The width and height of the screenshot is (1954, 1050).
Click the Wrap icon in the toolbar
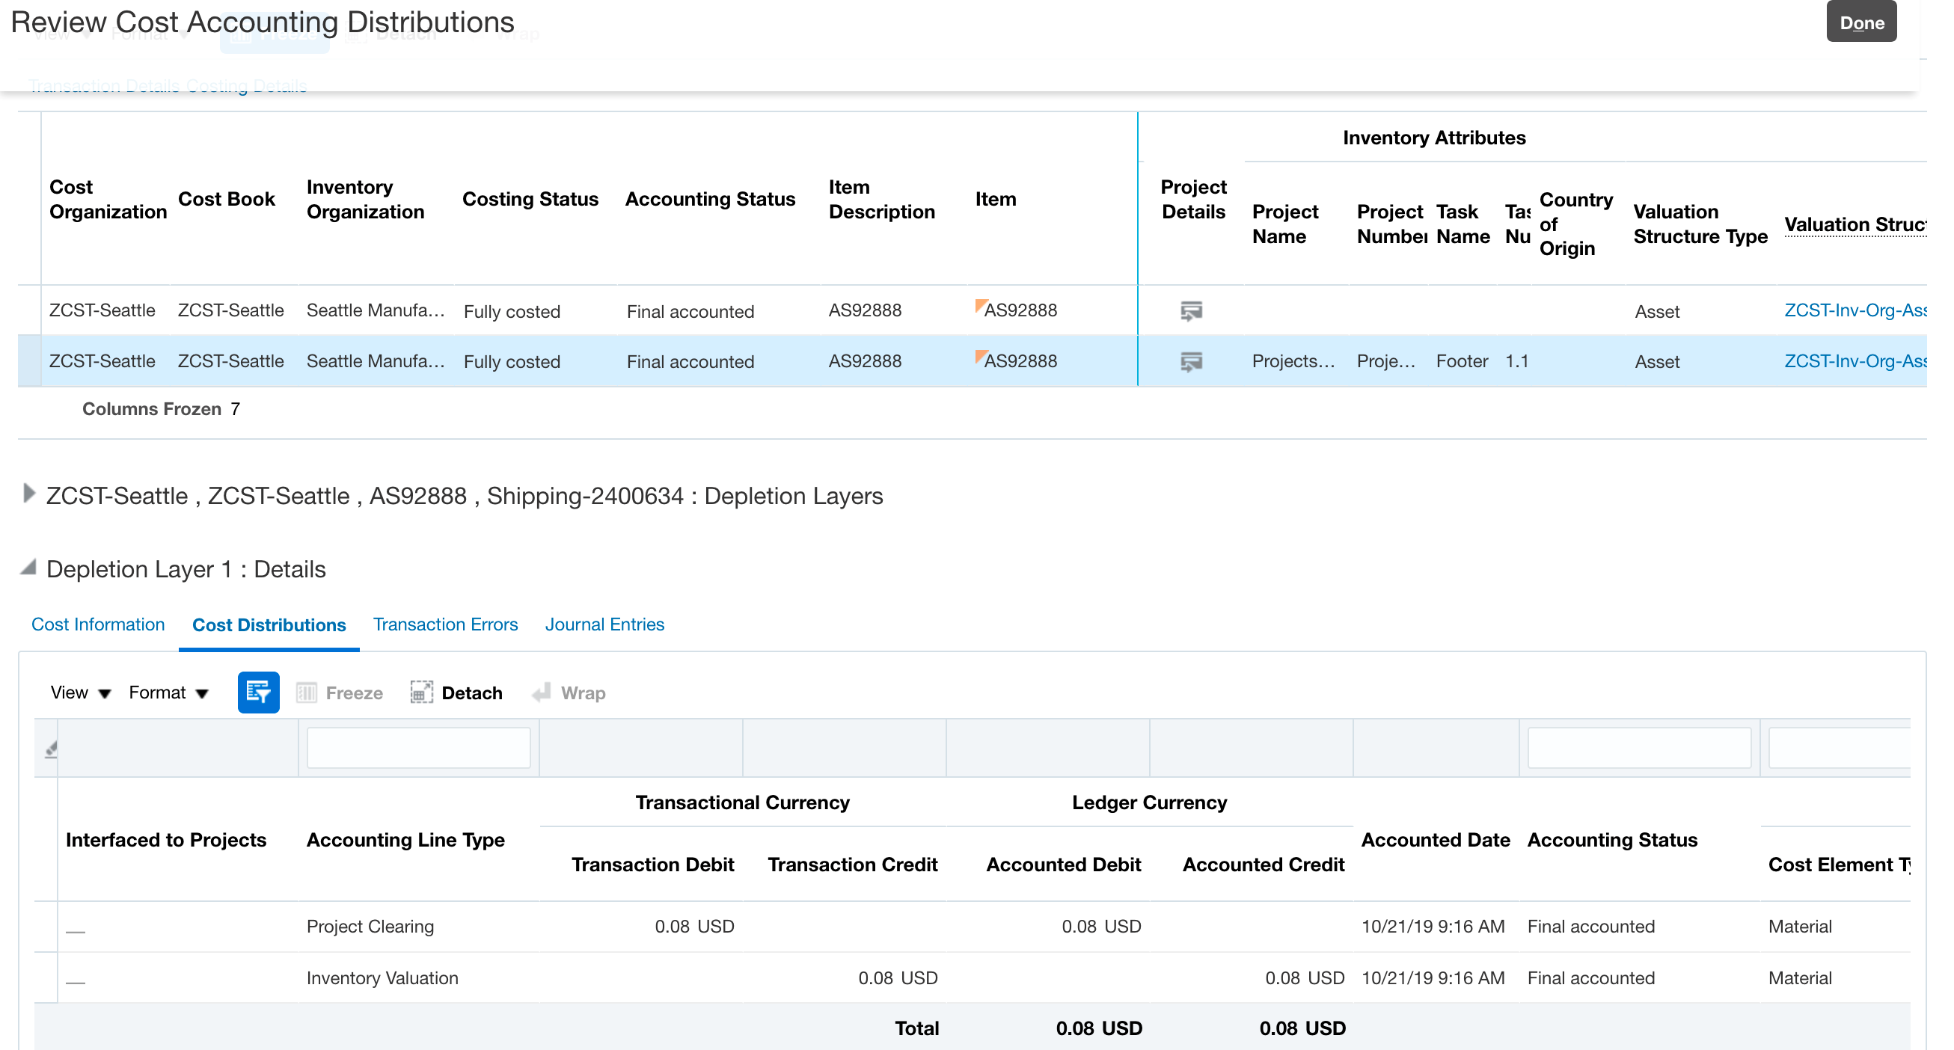(x=542, y=692)
